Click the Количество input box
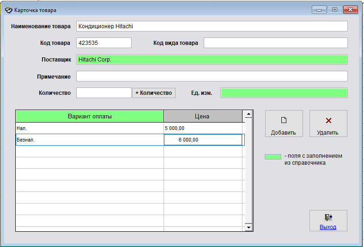This screenshot has height=247, width=364. tap(103, 93)
